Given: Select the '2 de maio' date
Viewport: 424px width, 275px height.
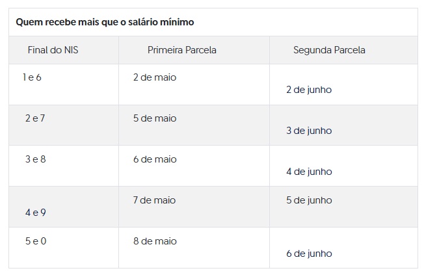Looking at the screenshot, I should click(155, 77).
